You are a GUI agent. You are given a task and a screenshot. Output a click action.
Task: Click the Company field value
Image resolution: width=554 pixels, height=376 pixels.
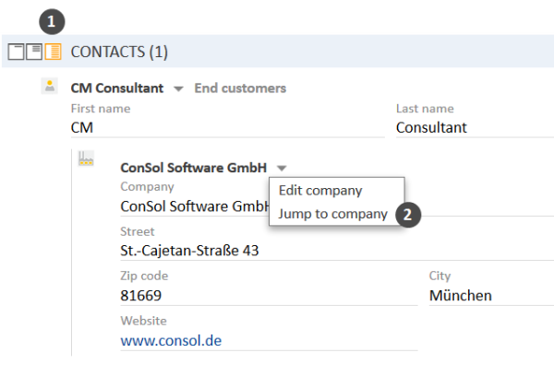pos(194,206)
